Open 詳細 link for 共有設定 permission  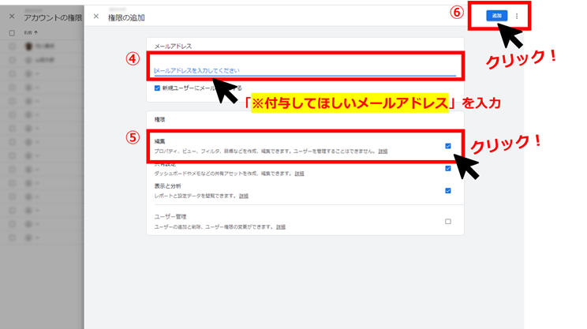(299, 174)
